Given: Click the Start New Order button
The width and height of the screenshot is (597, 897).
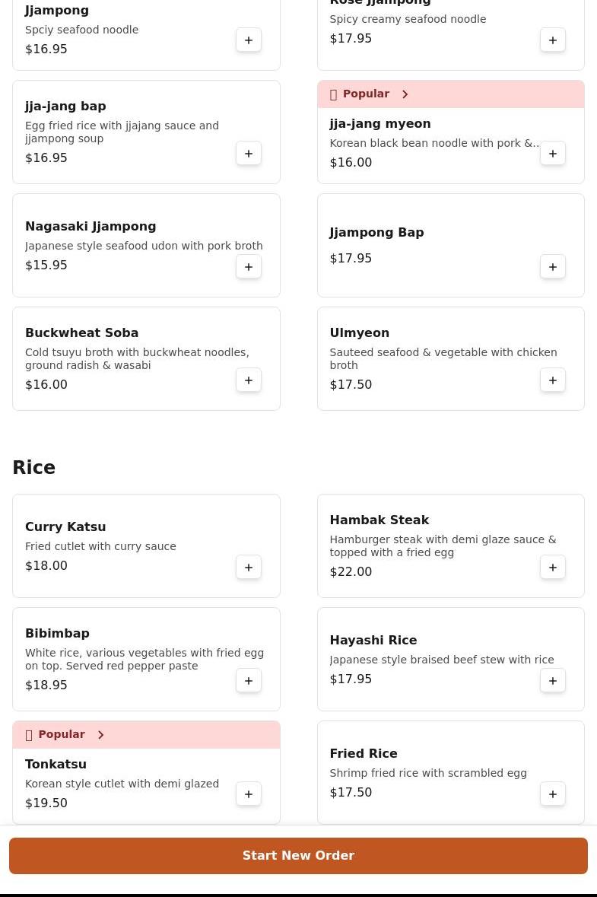Looking at the screenshot, I should (298, 856).
